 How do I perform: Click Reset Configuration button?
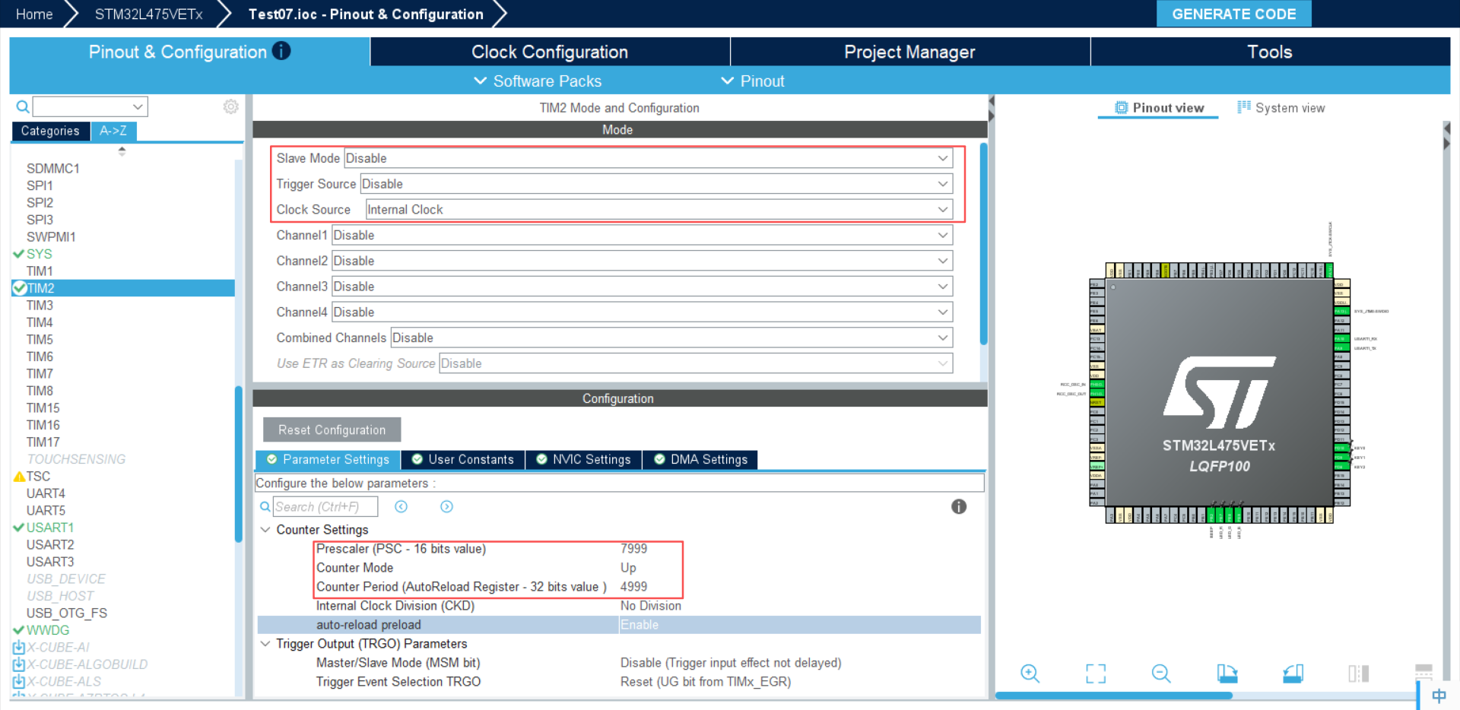[332, 429]
